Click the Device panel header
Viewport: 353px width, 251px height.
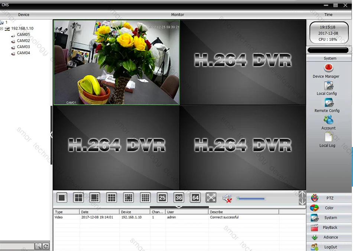[x=24, y=14]
